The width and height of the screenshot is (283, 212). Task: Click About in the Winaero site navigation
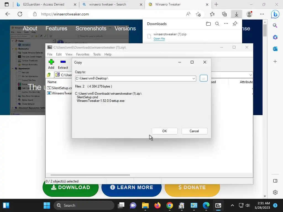pyautogui.click(x=30, y=28)
